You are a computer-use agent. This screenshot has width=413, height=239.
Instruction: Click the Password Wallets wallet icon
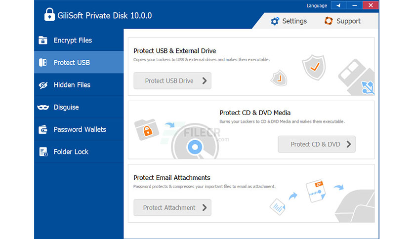(x=43, y=129)
